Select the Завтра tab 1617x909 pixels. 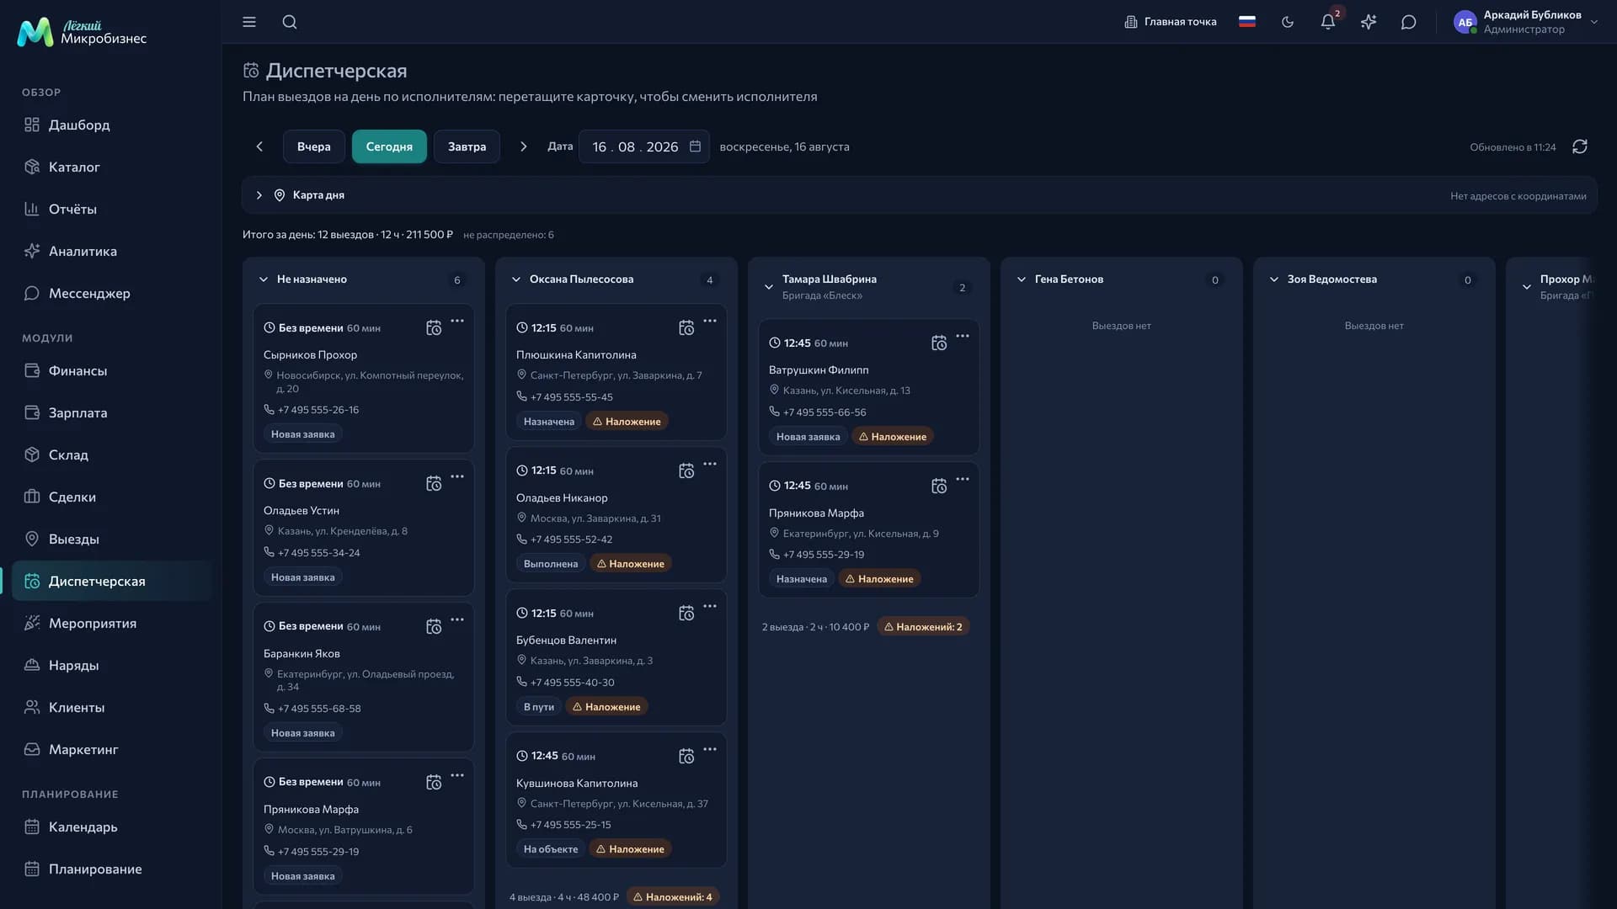(x=467, y=146)
